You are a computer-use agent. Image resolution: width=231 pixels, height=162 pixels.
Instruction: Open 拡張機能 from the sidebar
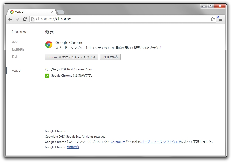point(18,49)
